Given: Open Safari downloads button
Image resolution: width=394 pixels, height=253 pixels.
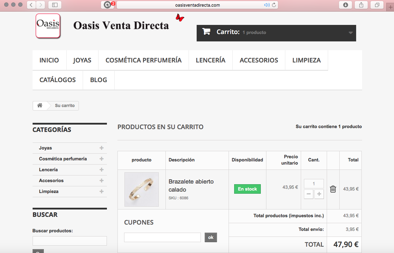Looking at the screenshot, I should pyautogui.click(x=346, y=5).
